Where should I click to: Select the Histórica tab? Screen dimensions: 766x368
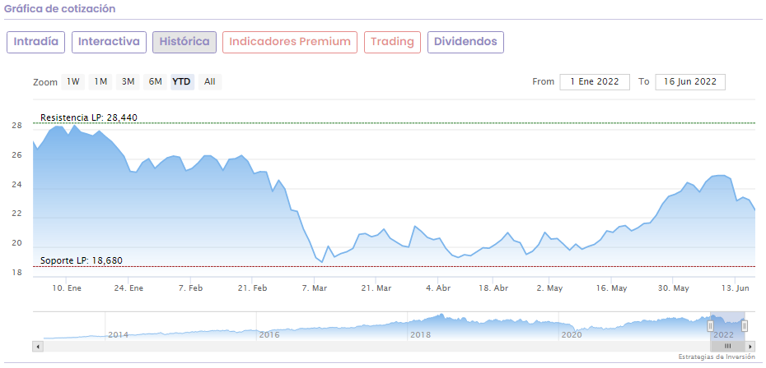[x=184, y=42]
